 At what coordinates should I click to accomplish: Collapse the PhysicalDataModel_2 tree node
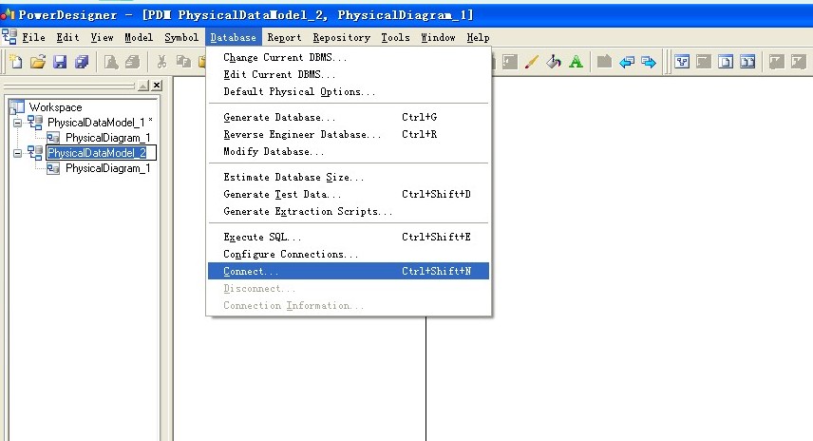18,153
